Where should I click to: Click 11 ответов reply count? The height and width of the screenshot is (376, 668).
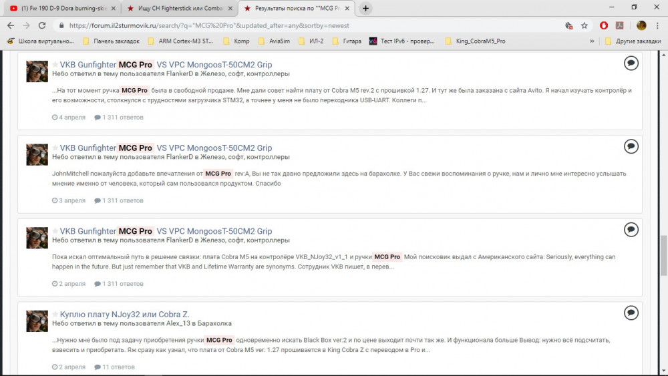point(115,367)
